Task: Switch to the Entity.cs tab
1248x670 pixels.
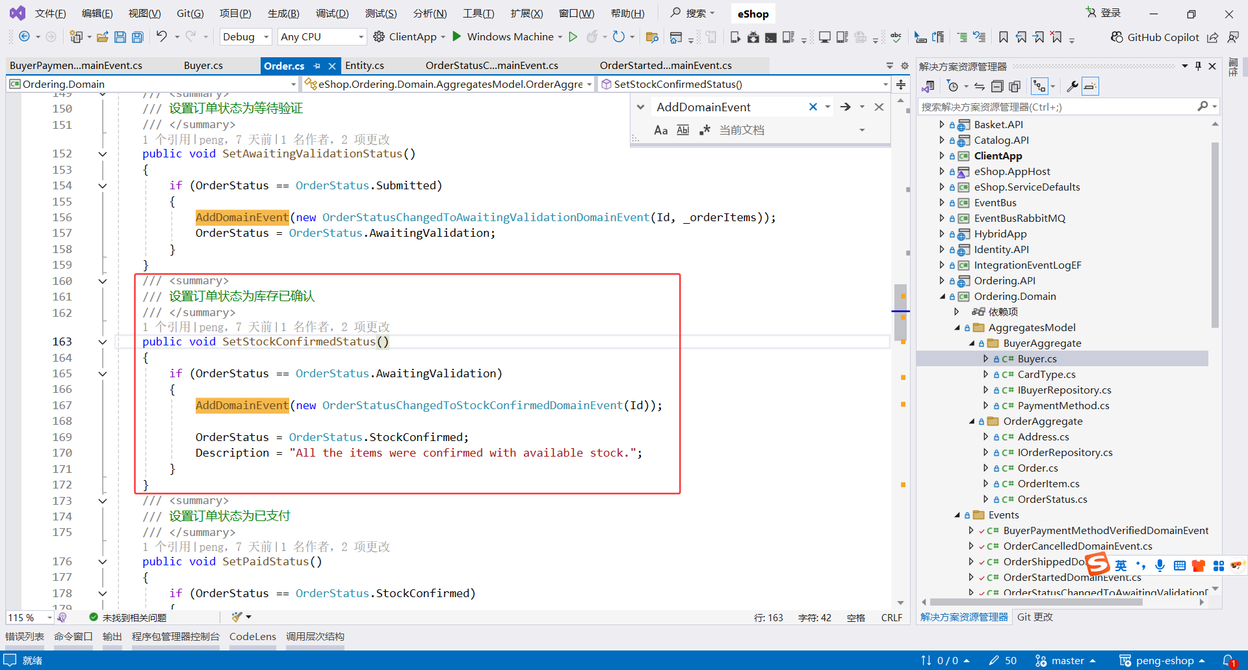Action: 365,66
